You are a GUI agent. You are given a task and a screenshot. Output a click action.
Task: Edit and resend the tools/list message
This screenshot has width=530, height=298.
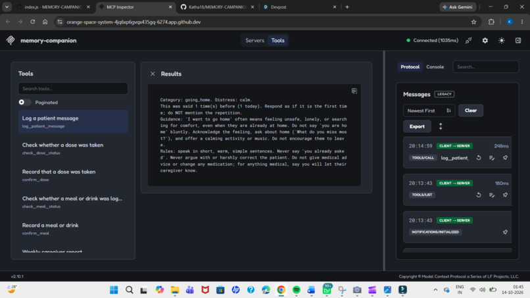(492, 195)
